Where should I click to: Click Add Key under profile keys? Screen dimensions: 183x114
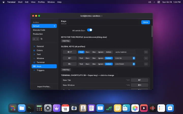coord(66,41)
